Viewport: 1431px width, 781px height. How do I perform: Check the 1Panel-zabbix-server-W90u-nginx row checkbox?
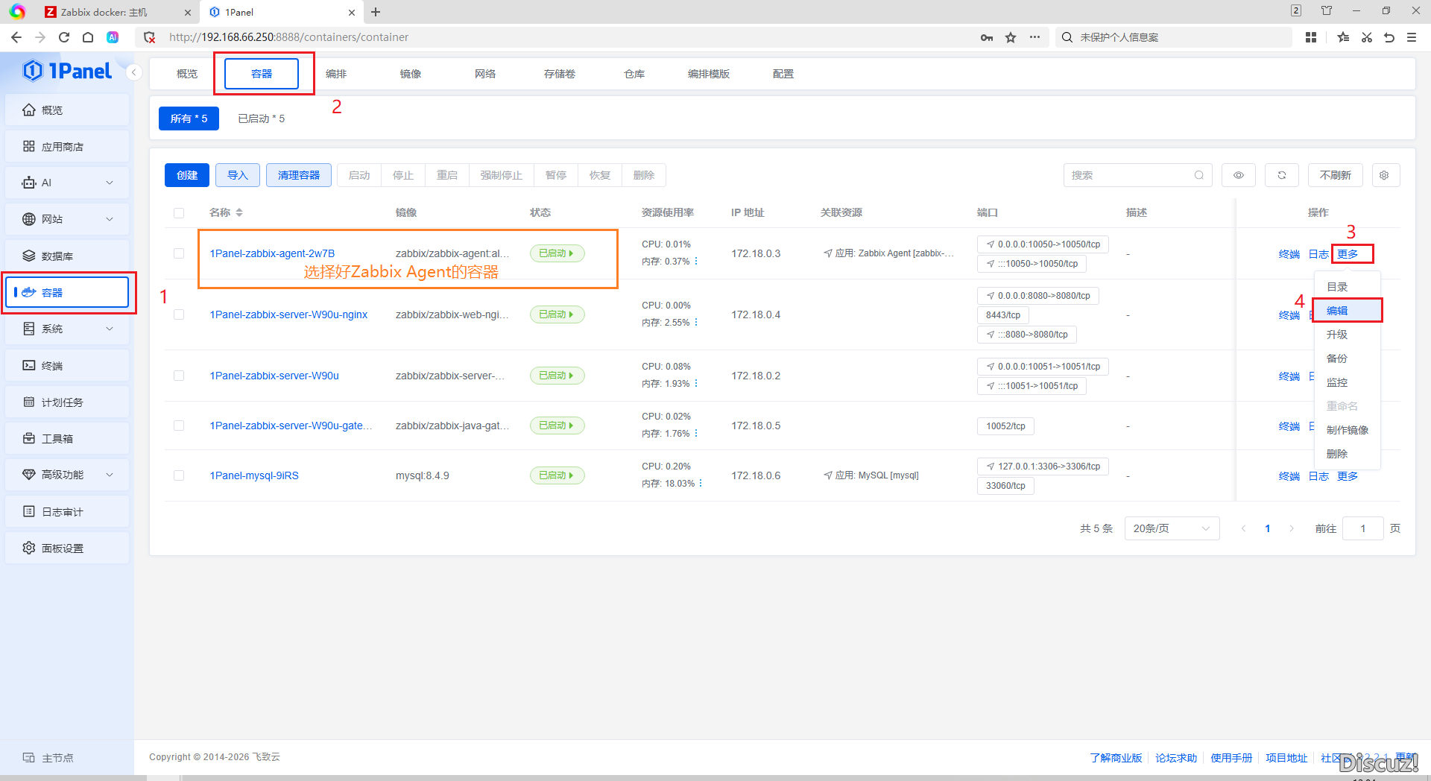(179, 314)
